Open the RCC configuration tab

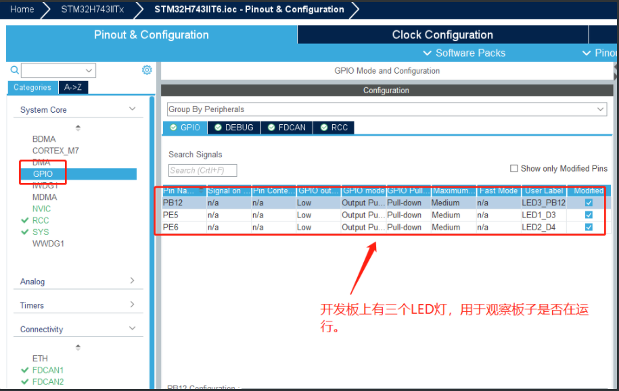pos(334,128)
